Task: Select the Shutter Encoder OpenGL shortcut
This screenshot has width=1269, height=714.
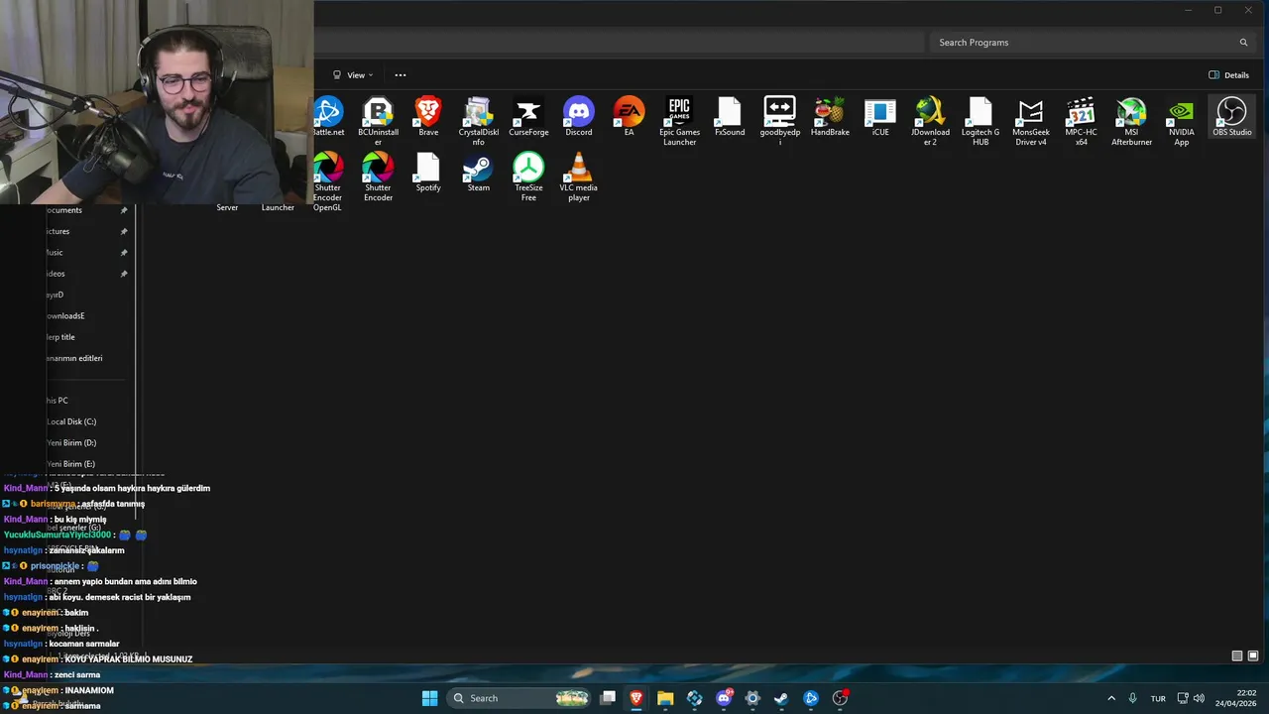Action: coord(328,181)
